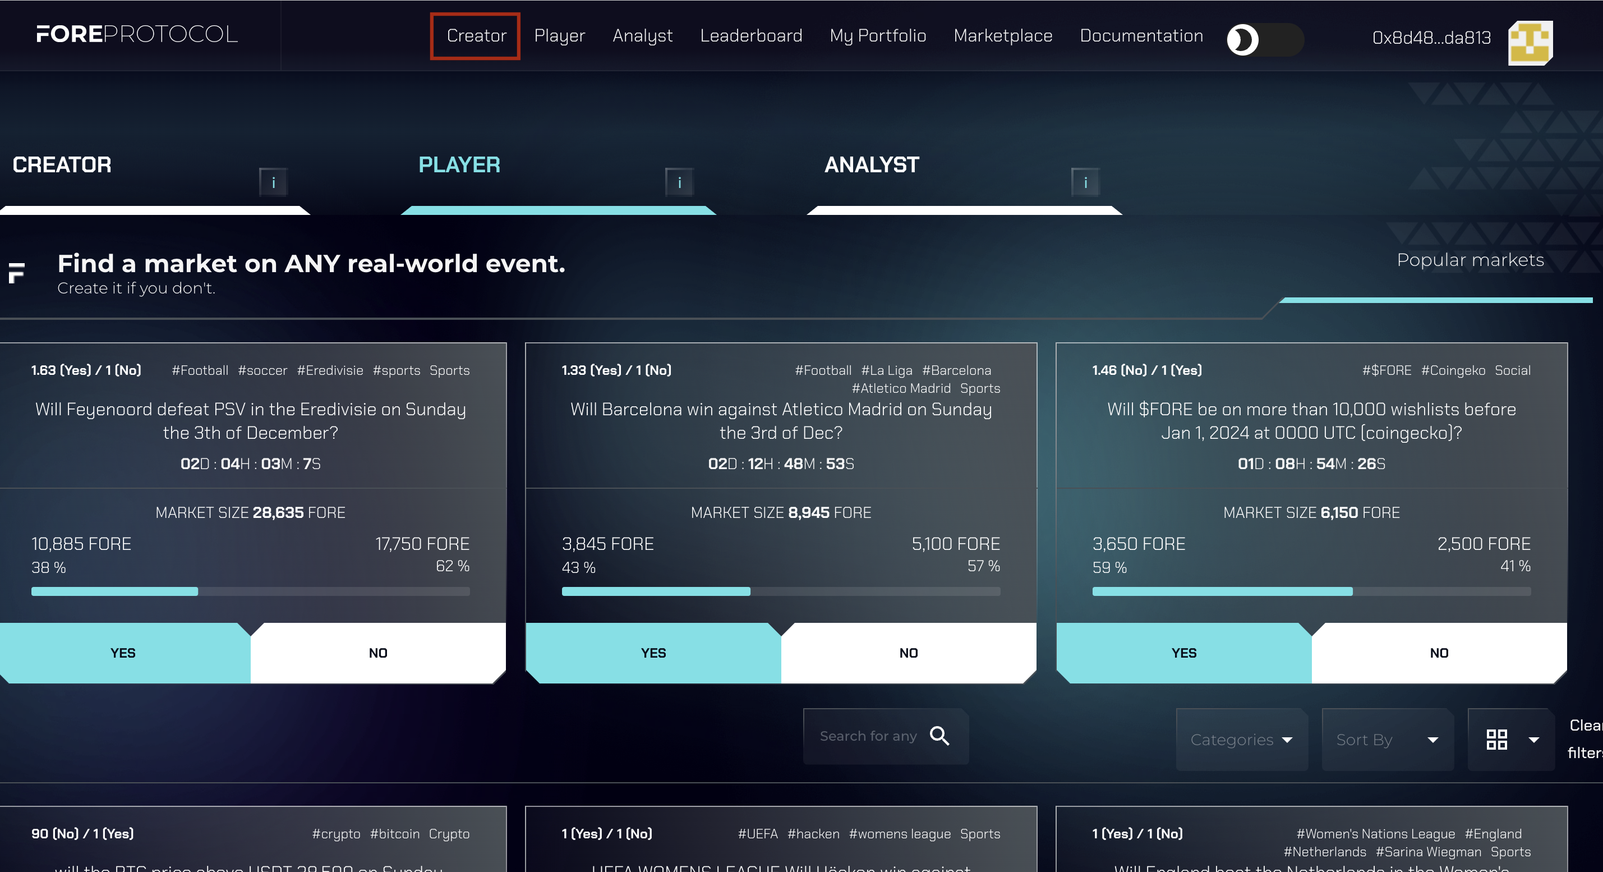
Task: Choose NO on the Barcelona vs Atletico market
Action: (909, 653)
